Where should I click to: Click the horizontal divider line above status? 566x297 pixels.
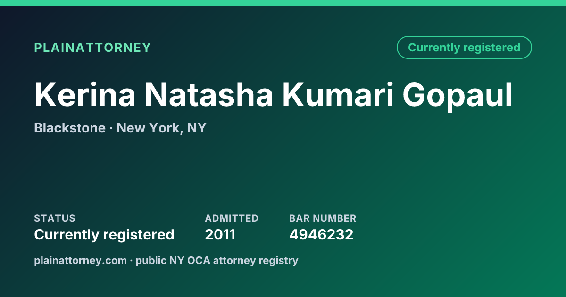(x=283, y=199)
